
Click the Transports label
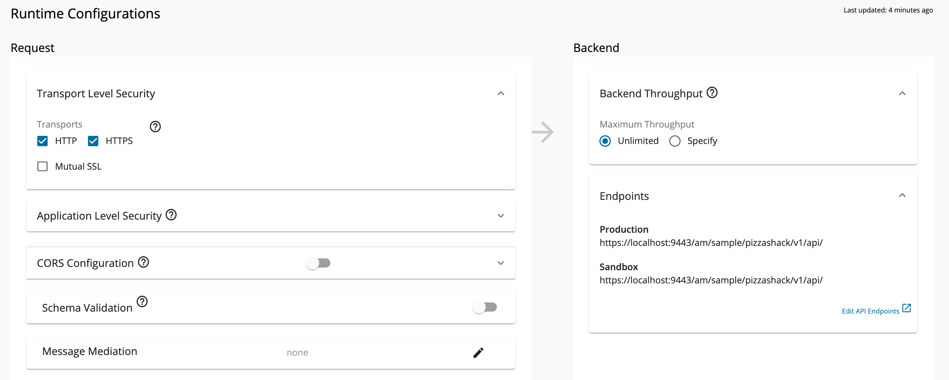tap(59, 124)
